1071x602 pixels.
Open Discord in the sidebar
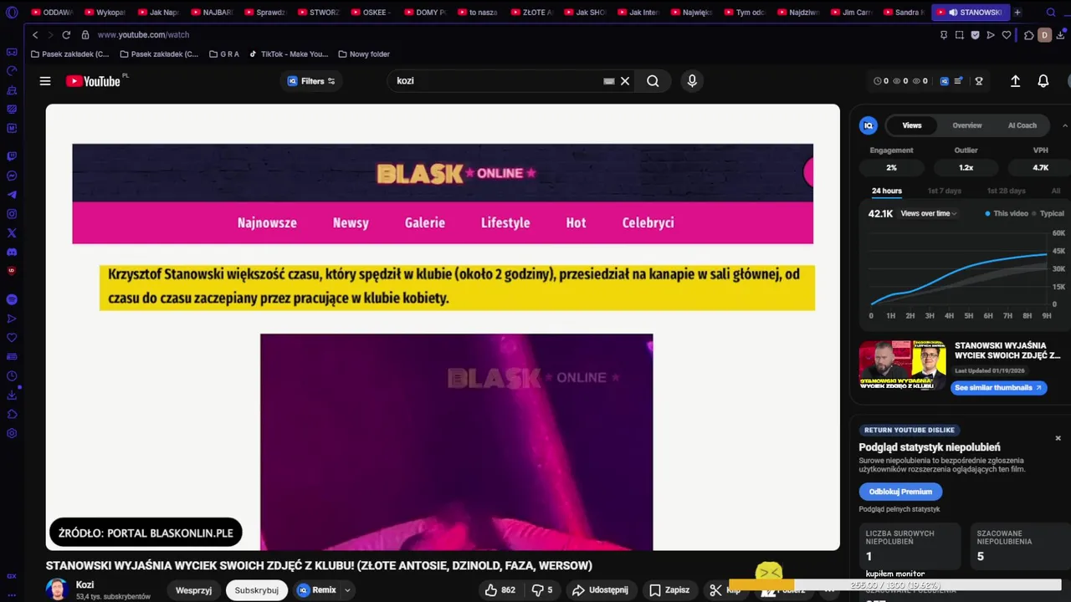coord(12,253)
